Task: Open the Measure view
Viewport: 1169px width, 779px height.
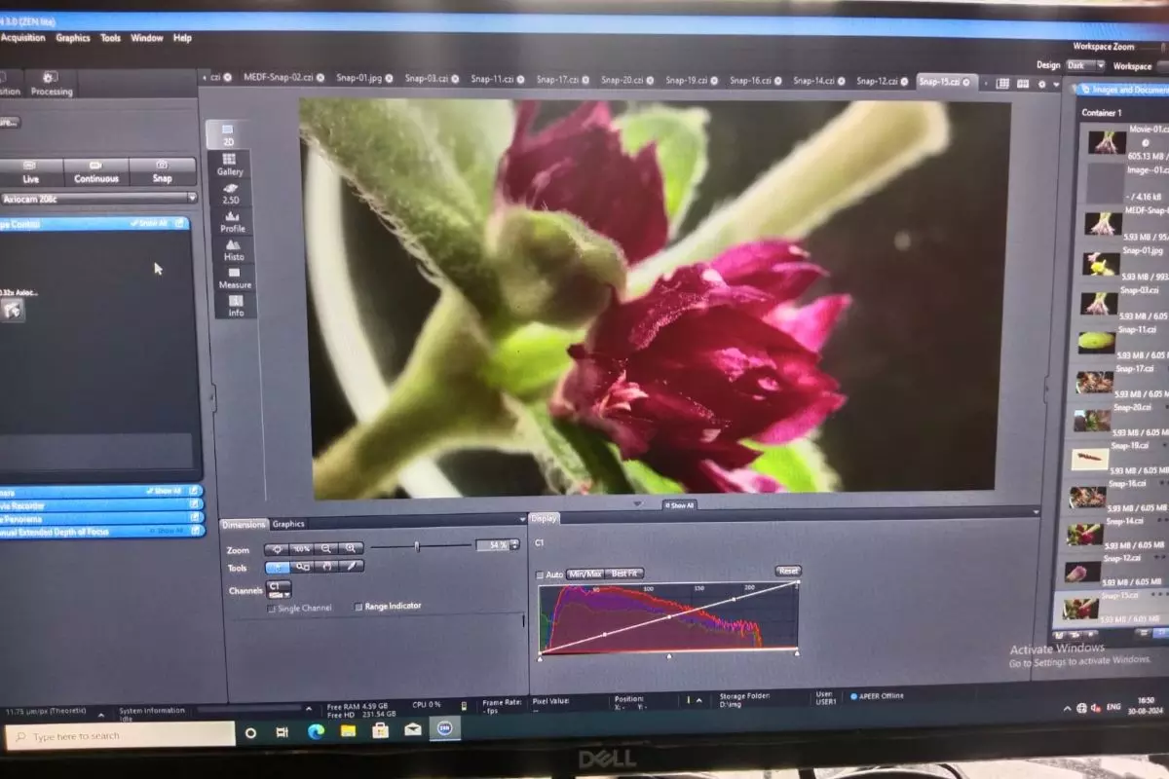Action: point(235,278)
